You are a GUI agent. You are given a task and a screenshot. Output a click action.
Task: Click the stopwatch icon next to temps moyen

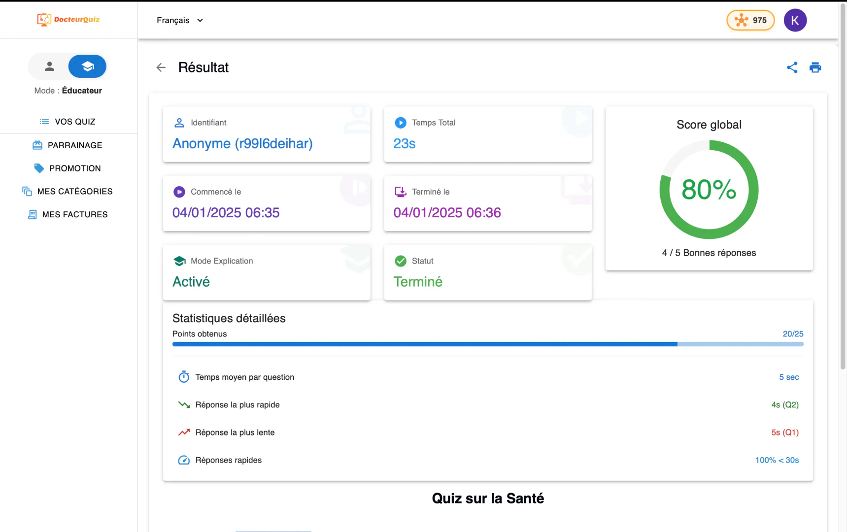click(x=183, y=376)
